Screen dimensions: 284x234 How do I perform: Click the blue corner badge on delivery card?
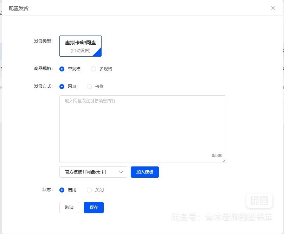98,53
